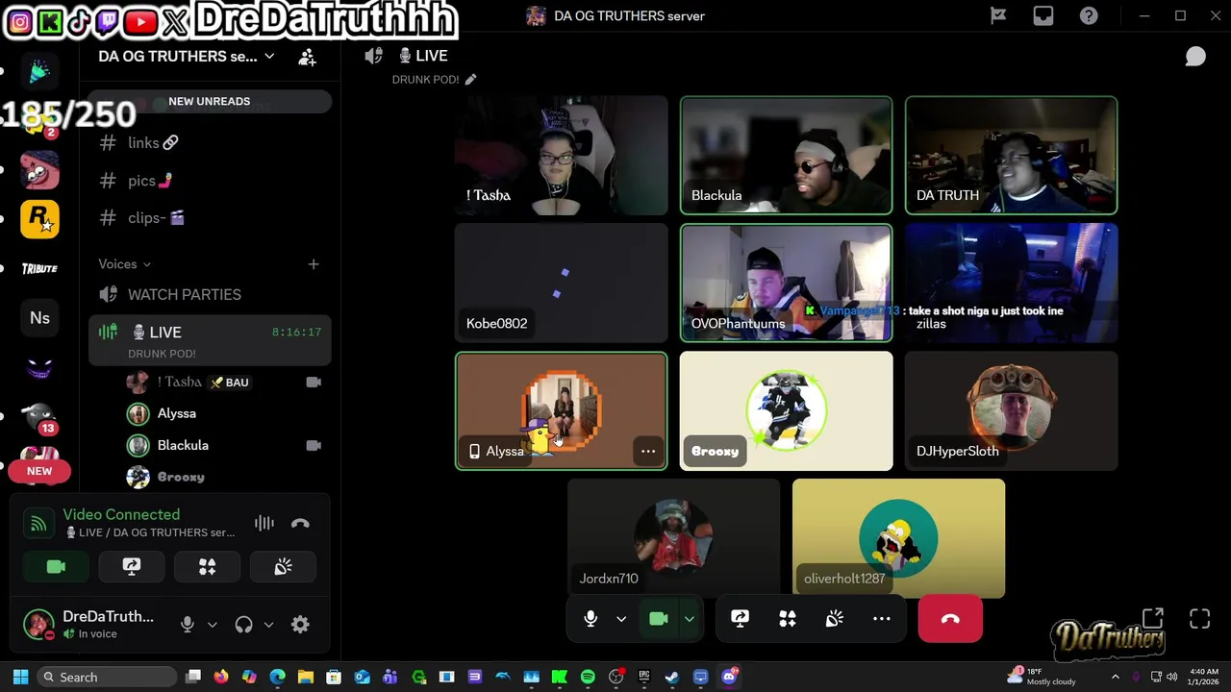Image resolution: width=1231 pixels, height=692 pixels.
Task: Mute microphone in user panel
Action: click(188, 625)
